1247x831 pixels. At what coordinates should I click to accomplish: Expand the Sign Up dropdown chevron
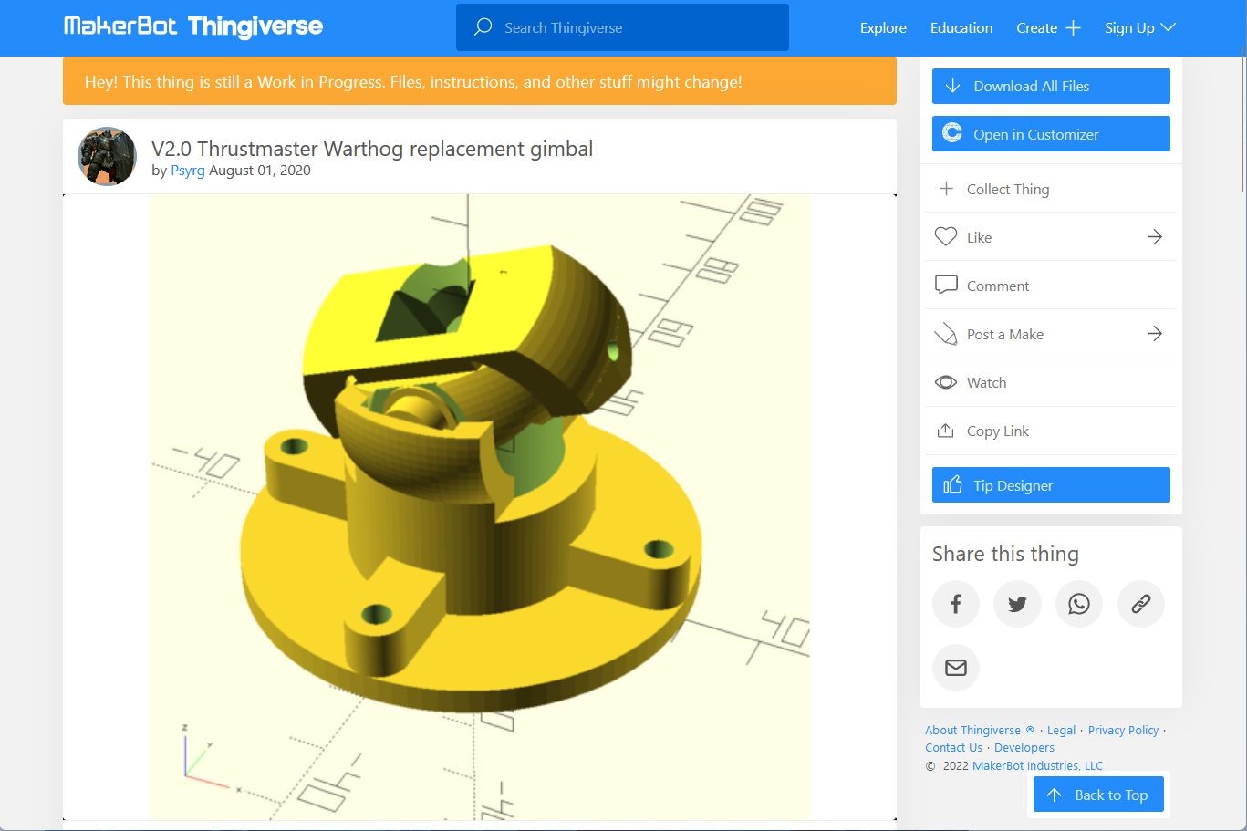click(1168, 27)
